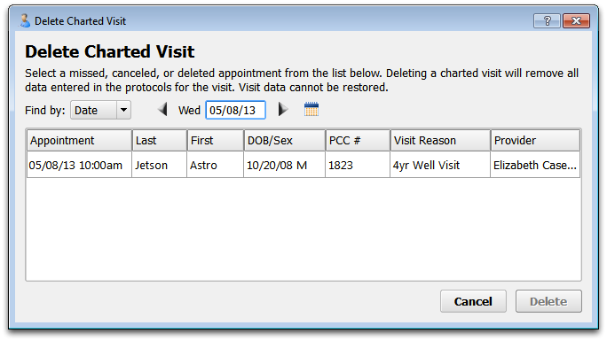Sort by the Last column header
Viewport: 607px width, 341px height.
point(159,141)
